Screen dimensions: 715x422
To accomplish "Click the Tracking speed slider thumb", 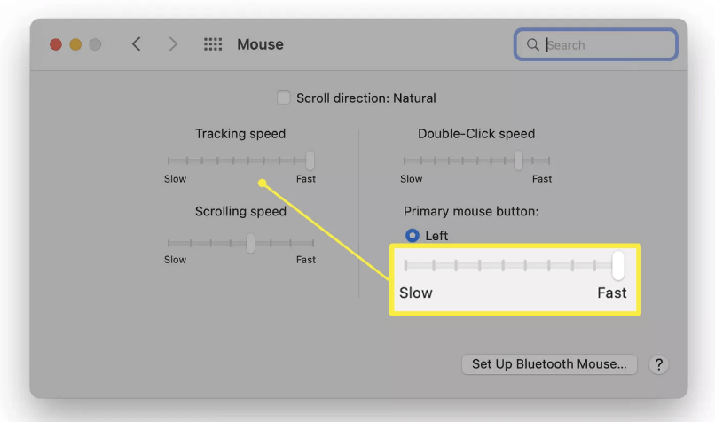I will point(310,160).
